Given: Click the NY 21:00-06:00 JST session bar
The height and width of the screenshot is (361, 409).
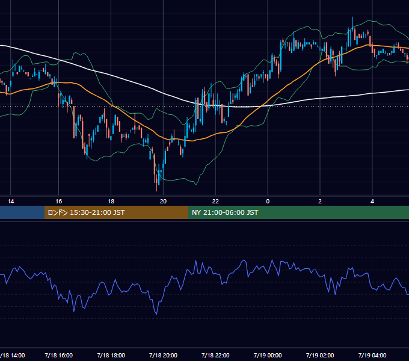Looking at the screenshot, I should (299, 212).
